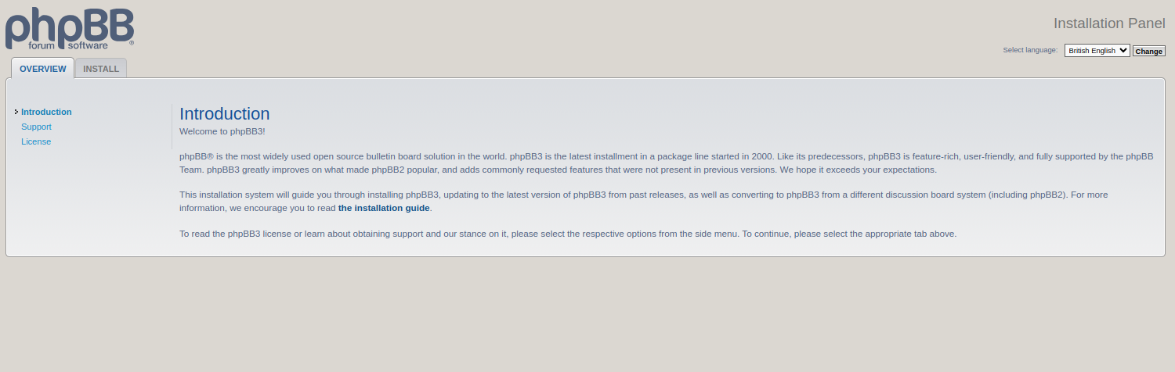Image resolution: width=1175 pixels, height=372 pixels.
Task: Click the phpBB logo lettering
Action: coord(69,26)
